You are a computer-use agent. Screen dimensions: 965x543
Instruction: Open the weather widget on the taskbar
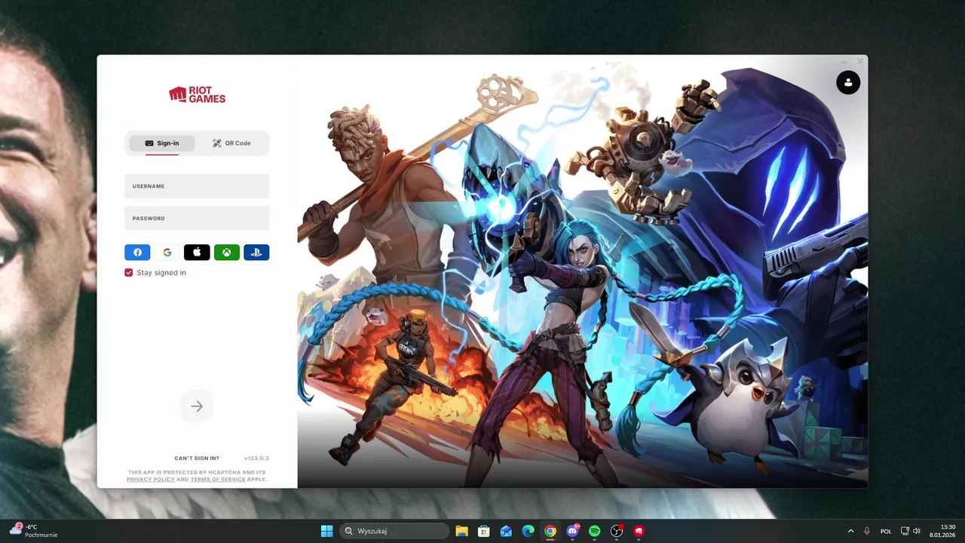tap(34, 531)
